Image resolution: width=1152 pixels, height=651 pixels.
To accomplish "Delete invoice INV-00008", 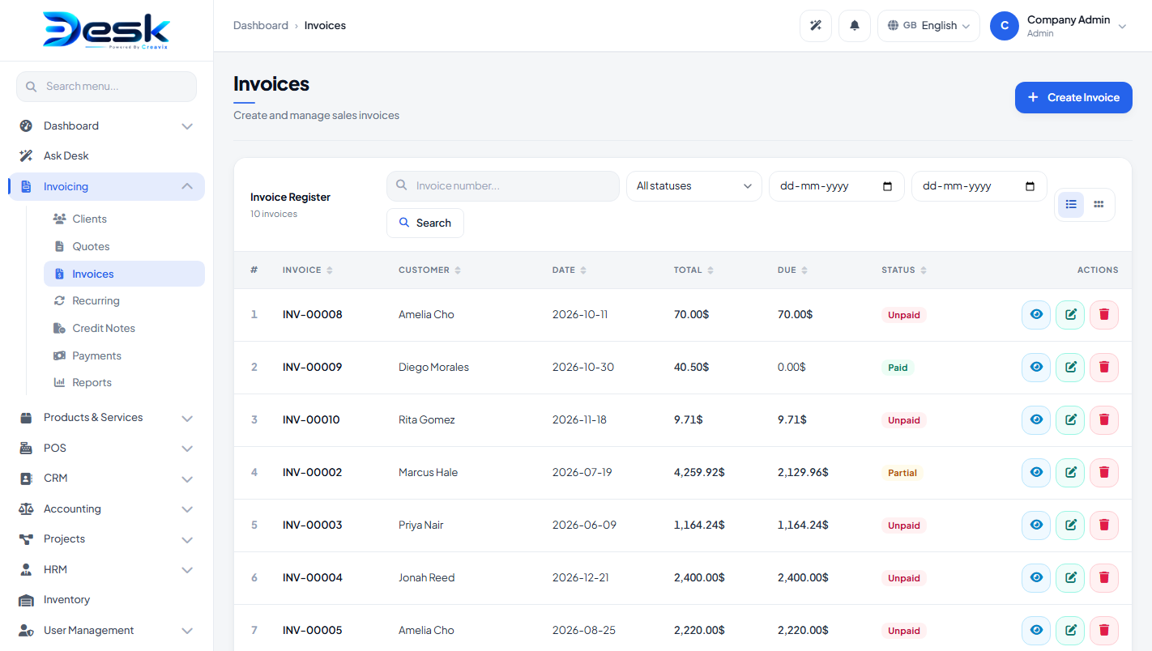I will click(x=1104, y=315).
